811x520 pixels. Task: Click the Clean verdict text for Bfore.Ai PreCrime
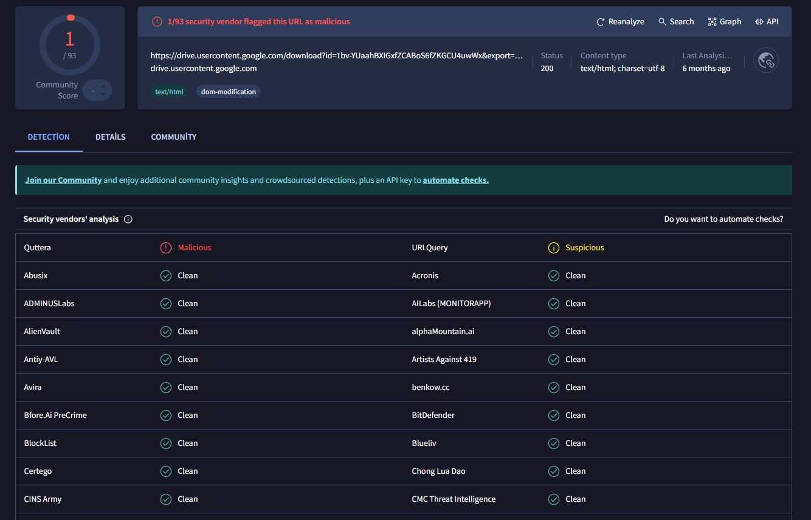coord(188,416)
